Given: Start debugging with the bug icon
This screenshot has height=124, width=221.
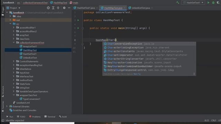Looking at the screenshot, I should [x=213, y=2].
